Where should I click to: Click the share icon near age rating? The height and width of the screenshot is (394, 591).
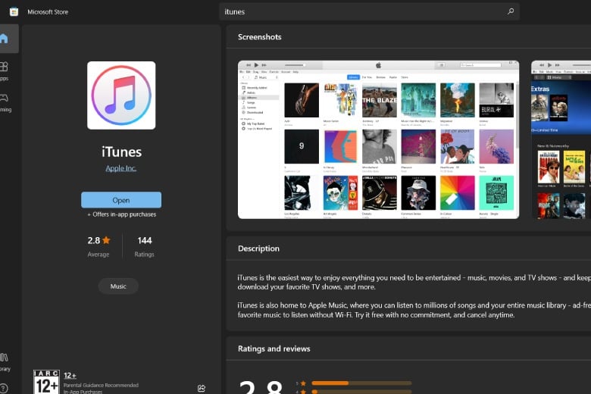(x=202, y=388)
